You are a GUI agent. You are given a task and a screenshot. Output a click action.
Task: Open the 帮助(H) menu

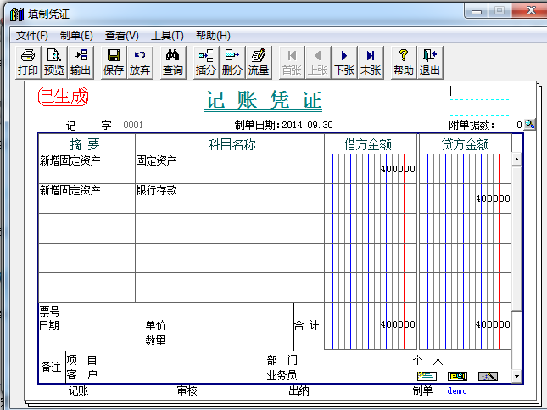click(x=213, y=36)
